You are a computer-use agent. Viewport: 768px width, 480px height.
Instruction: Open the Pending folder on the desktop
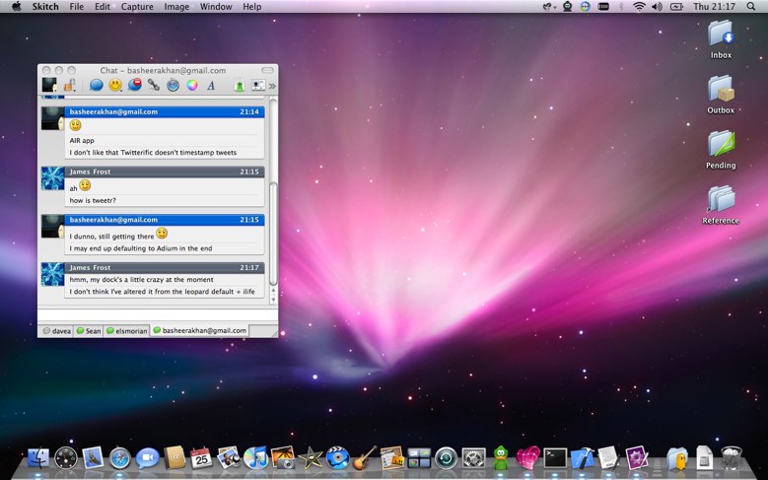[x=721, y=146]
